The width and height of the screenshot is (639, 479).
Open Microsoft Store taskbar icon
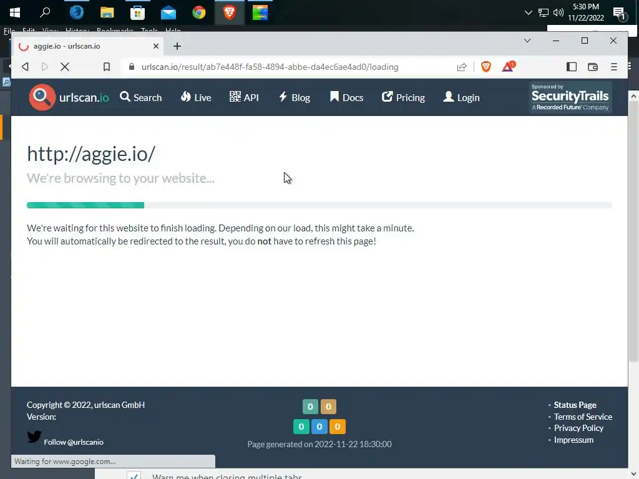[x=138, y=12]
